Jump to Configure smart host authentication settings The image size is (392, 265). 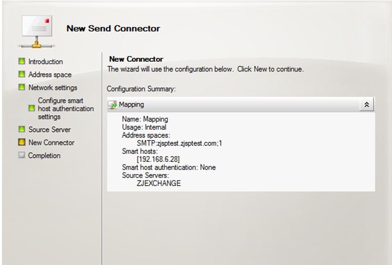[x=65, y=109]
